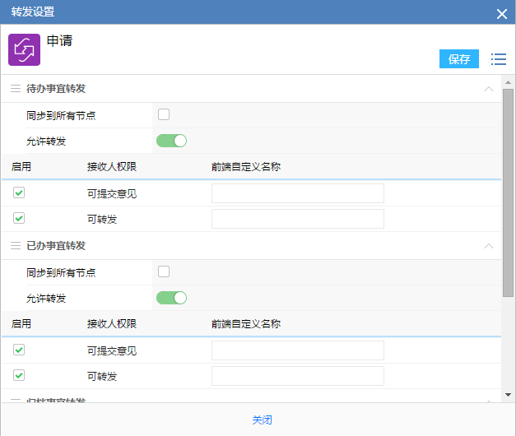Click the vertical scrollbar thumb
Viewport: 516px width, 436px height.
[x=508, y=189]
